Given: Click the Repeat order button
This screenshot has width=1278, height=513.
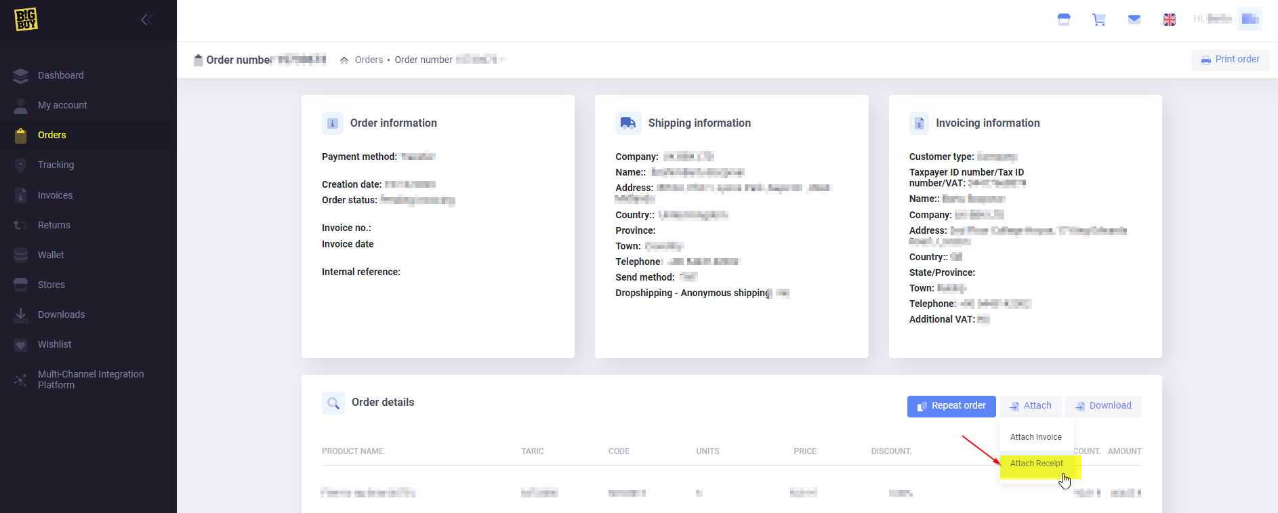Looking at the screenshot, I should coord(951,406).
